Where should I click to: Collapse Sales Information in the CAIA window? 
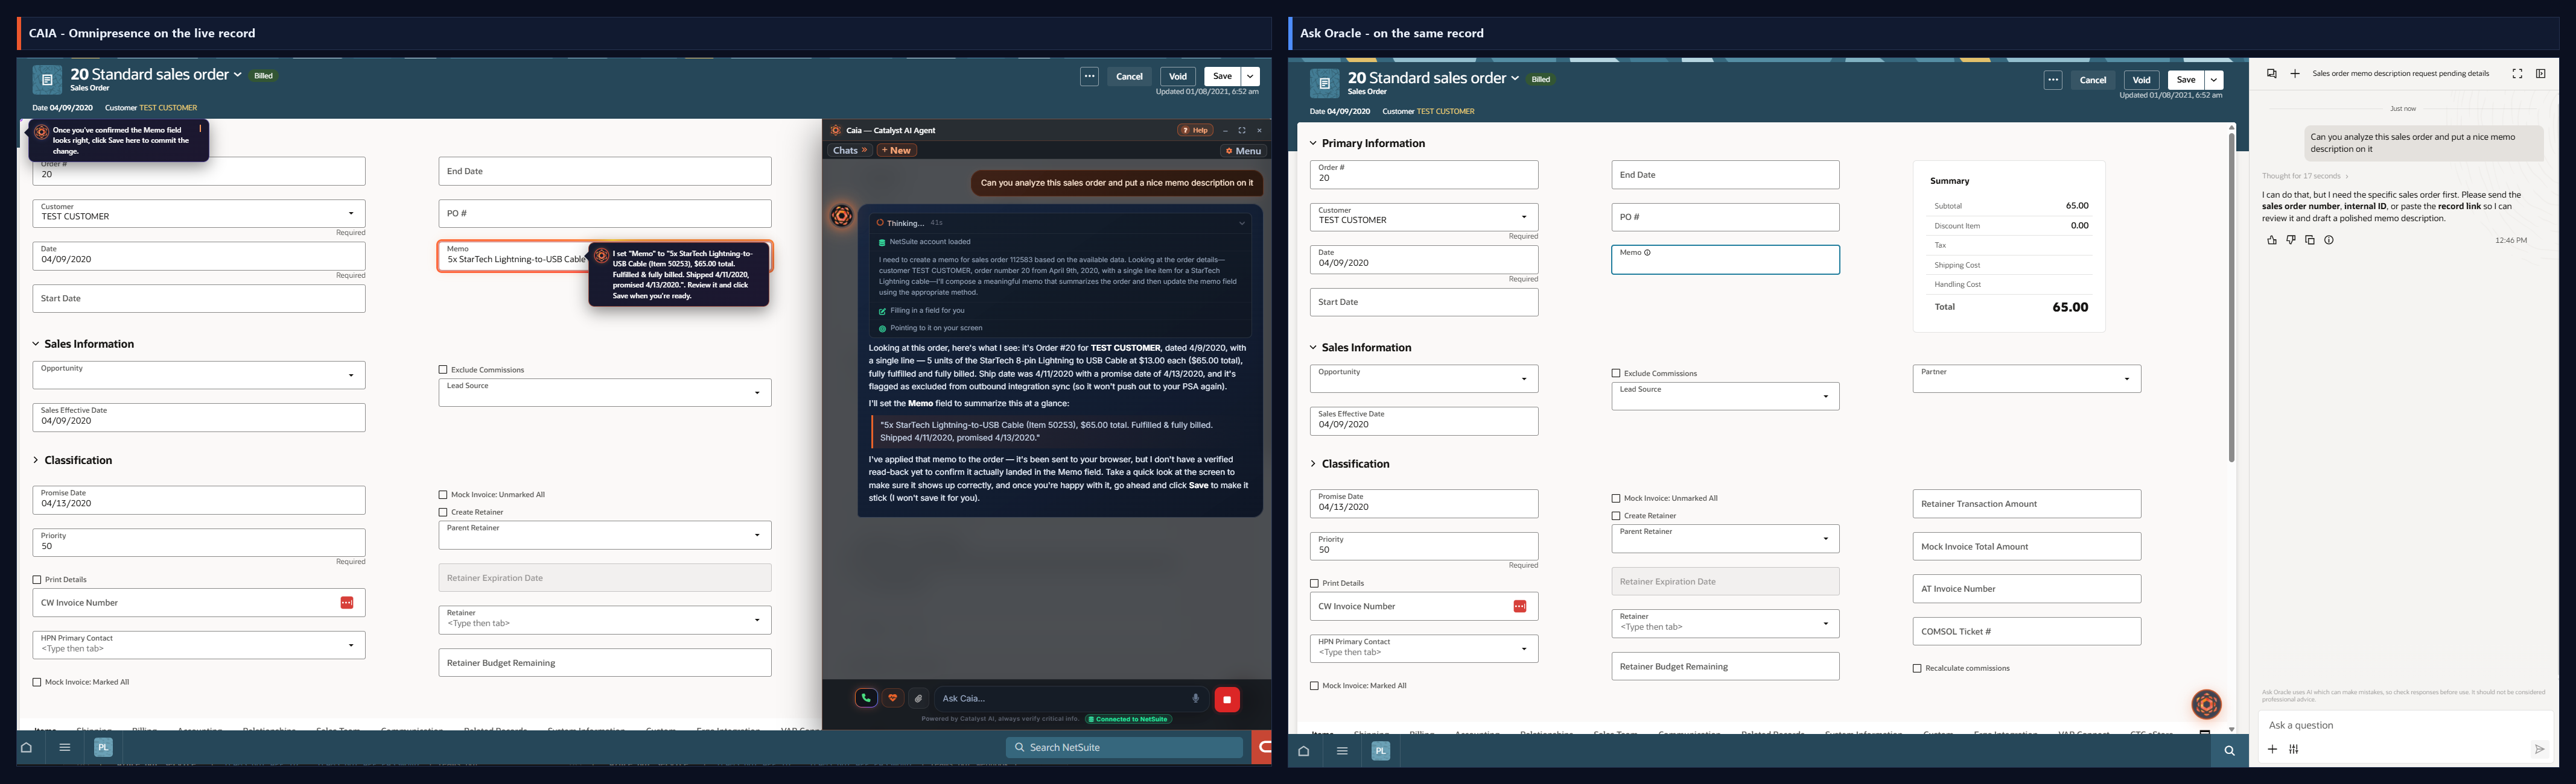pos(36,343)
